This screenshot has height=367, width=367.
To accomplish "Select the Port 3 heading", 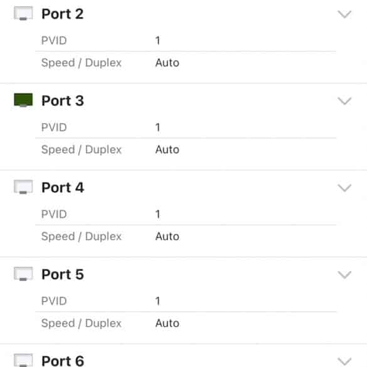I will pyautogui.click(x=63, y=100).
